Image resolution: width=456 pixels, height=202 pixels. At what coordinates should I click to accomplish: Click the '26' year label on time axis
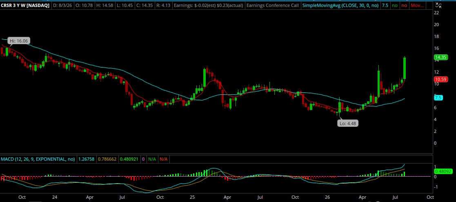327,197
